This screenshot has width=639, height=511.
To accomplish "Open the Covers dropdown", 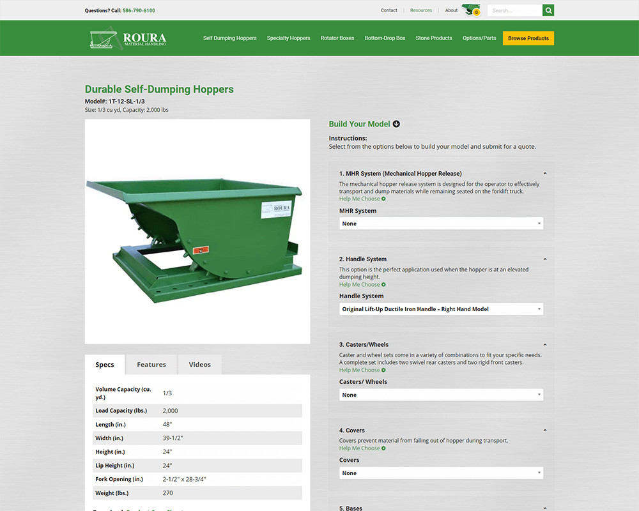I will coord(441,473).
